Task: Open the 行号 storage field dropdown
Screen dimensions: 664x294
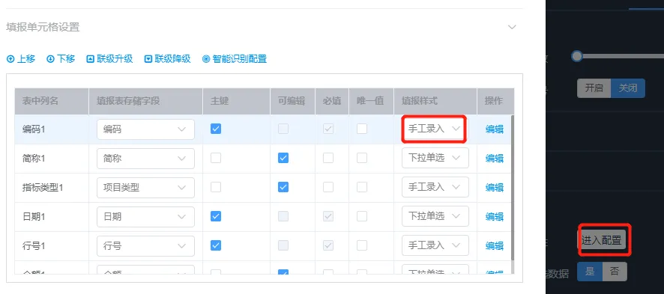Action: click(145, 246)
